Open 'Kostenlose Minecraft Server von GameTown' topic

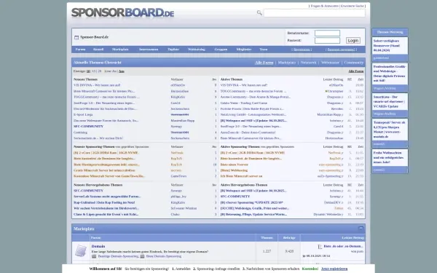[x=109, y=176]
